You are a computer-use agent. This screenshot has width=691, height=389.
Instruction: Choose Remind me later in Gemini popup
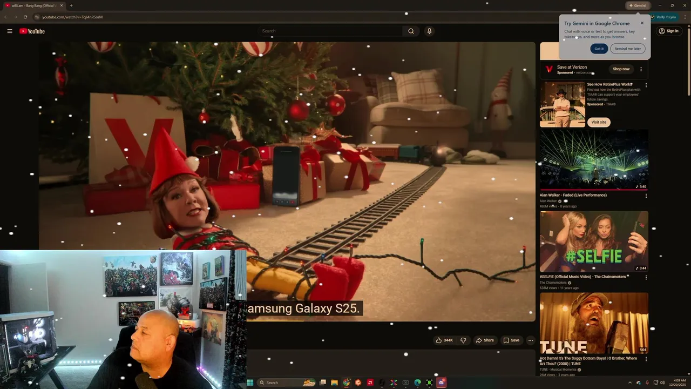click(627, 49)
